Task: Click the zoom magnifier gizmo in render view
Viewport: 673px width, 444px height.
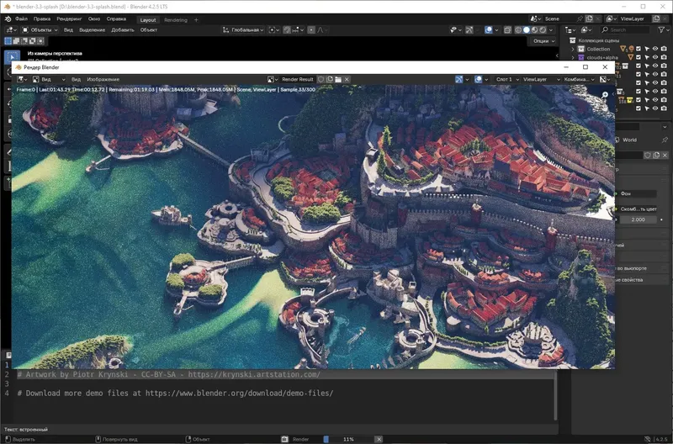Action: [605, 96]
